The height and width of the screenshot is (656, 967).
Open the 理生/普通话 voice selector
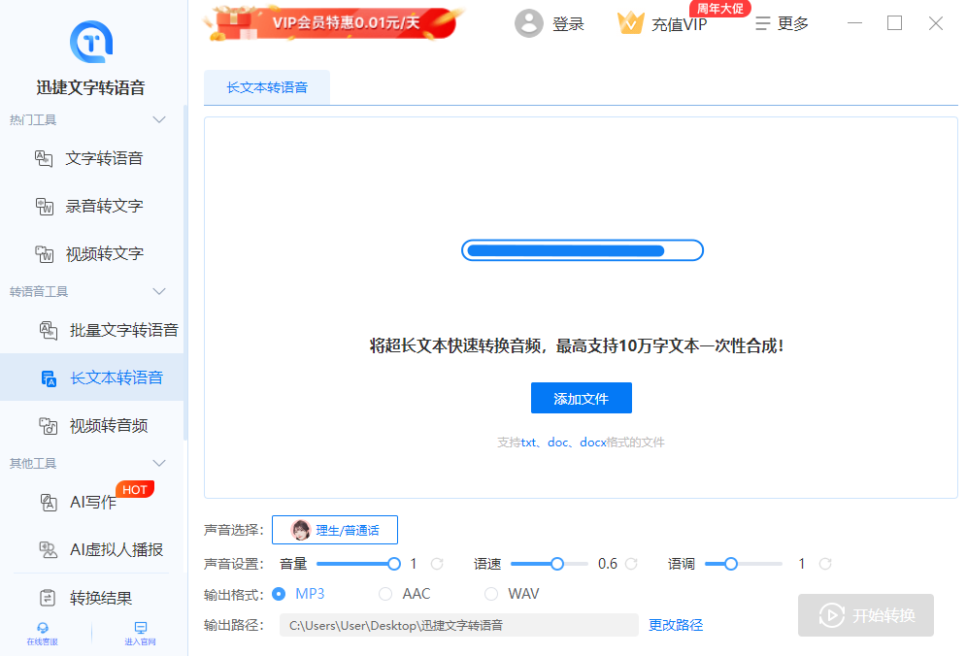335,530
